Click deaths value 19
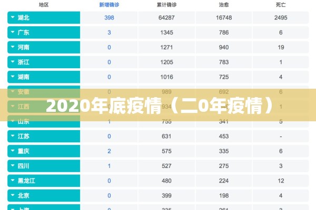316x210 pixels. tap(281, 47)
